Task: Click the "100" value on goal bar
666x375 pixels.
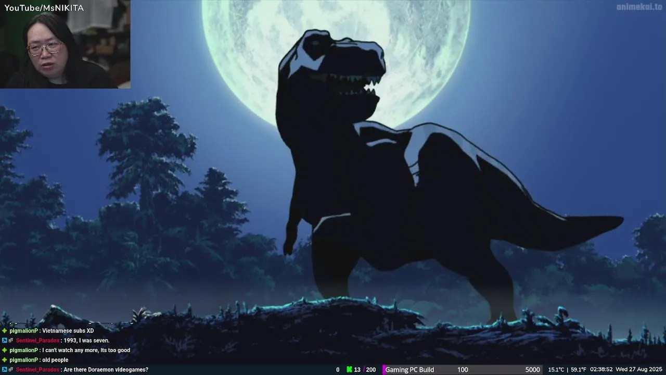Action: click(x=463, y=370)
